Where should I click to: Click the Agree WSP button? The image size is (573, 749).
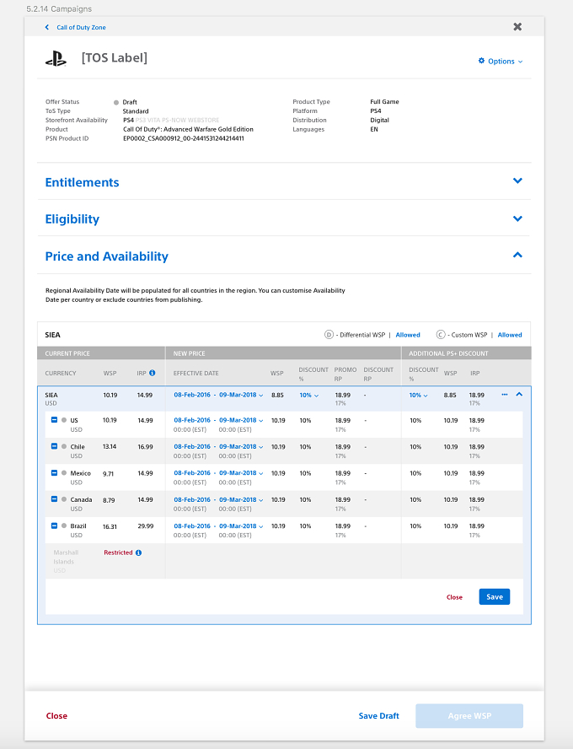(x=469, y=715)
